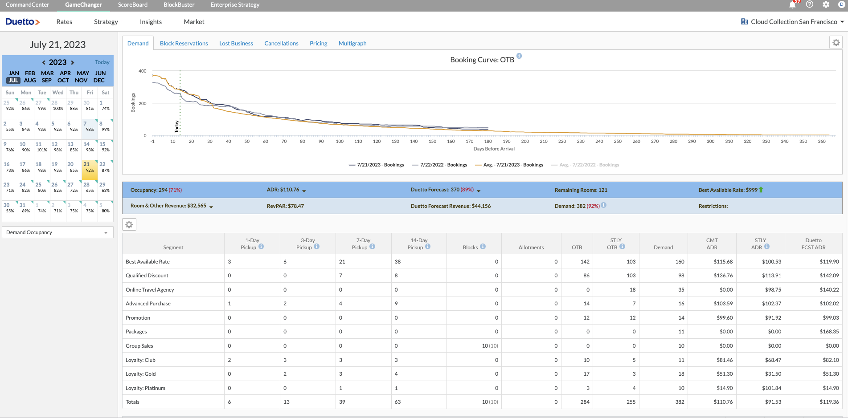Click the segment table settings gear
Viewport: 848px width, 418px height.
click(129, 225)
